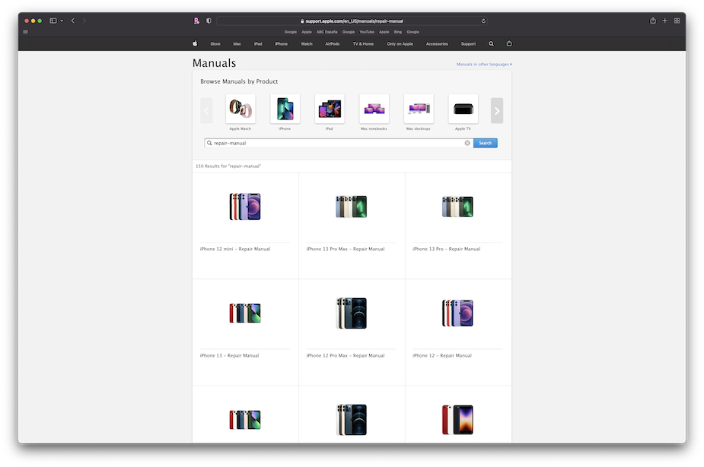Open the Share menu icon
The image size is (704, 467).
653,21
